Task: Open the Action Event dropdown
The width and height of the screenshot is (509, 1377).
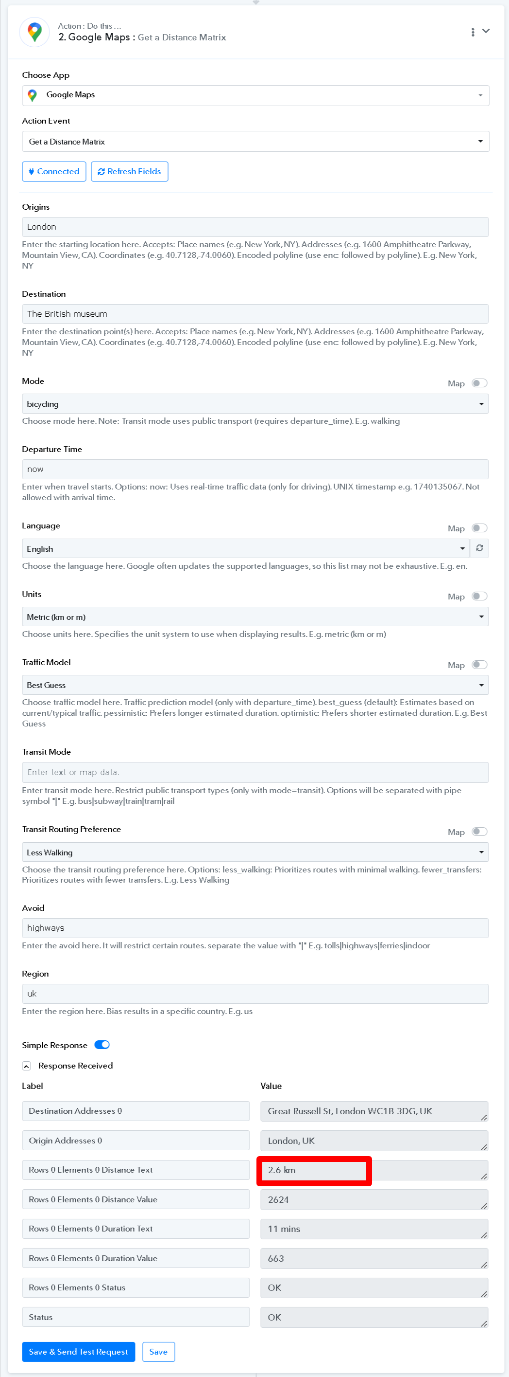Action: coord(255,142)
